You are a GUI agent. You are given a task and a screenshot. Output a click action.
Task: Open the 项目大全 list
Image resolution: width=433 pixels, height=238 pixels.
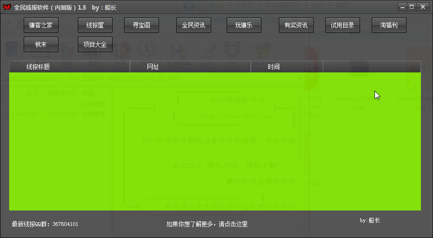95,44
